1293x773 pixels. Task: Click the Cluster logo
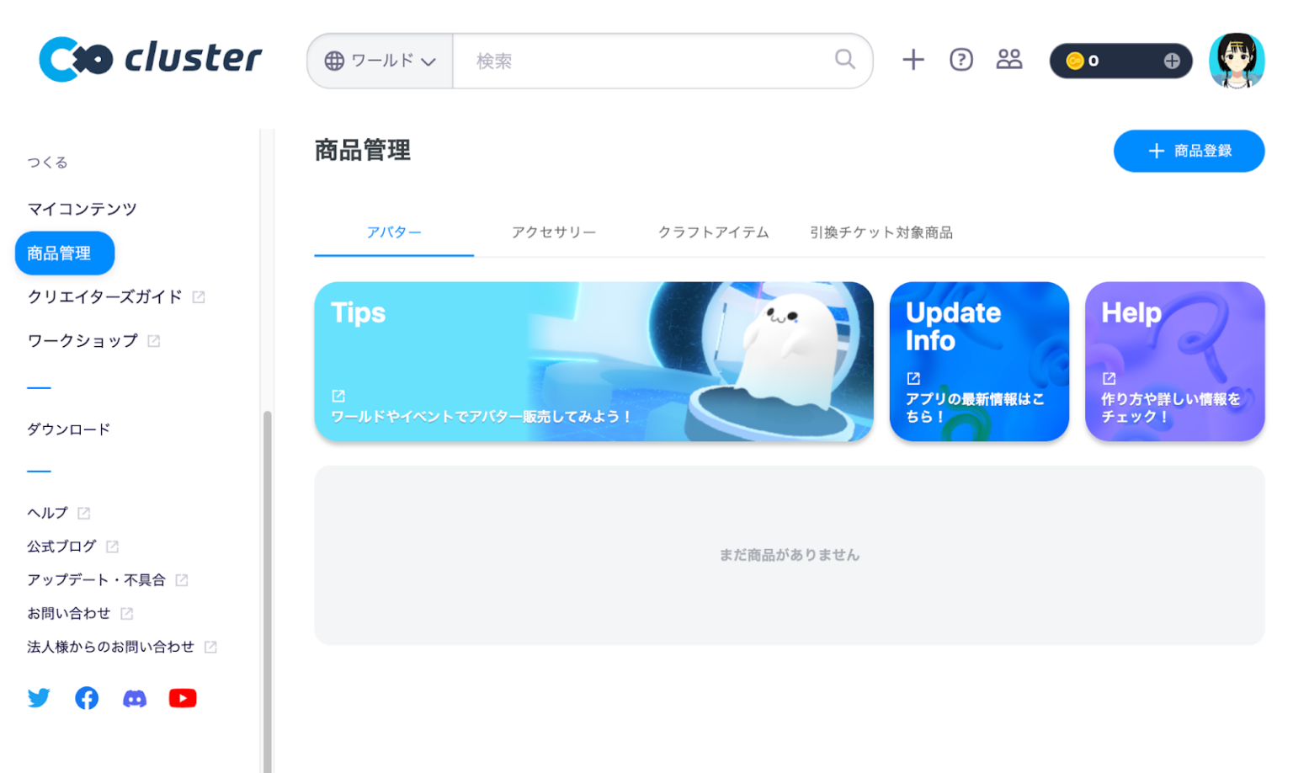(150, 59)
